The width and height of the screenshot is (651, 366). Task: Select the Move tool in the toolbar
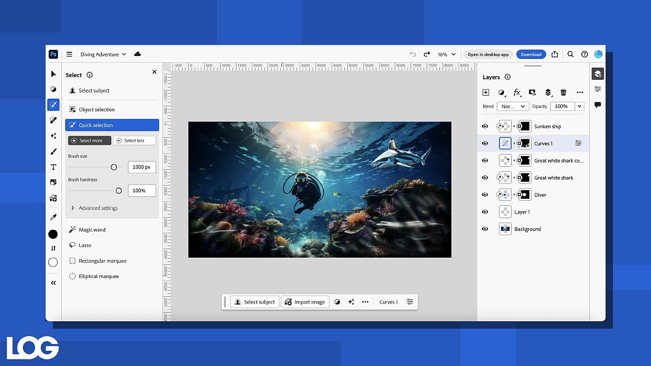coord(53,74)
